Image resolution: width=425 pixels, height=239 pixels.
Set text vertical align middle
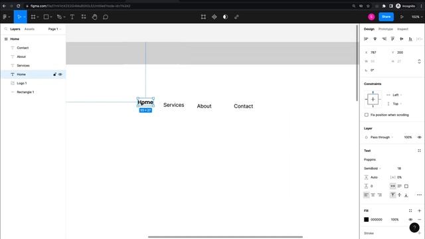tap(400, 195)
